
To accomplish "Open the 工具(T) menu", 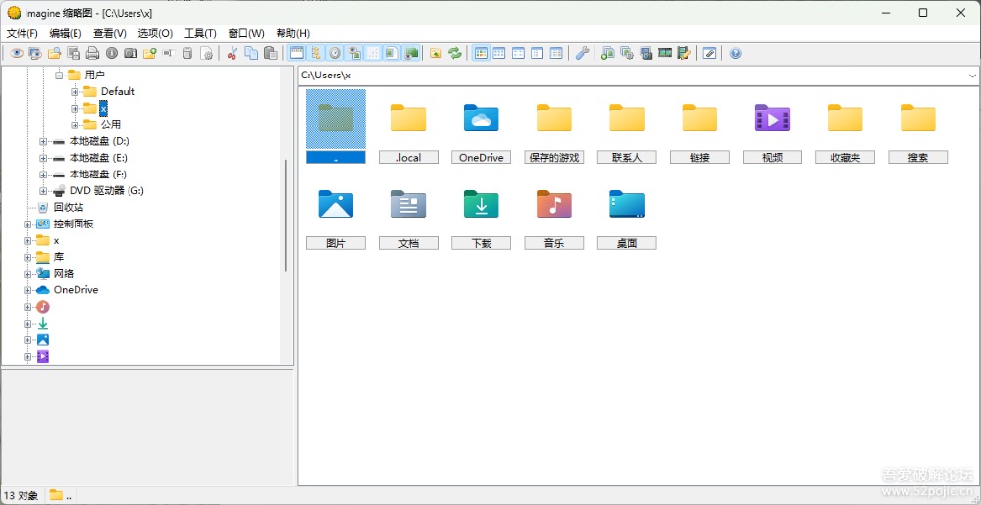I will 200,33.
